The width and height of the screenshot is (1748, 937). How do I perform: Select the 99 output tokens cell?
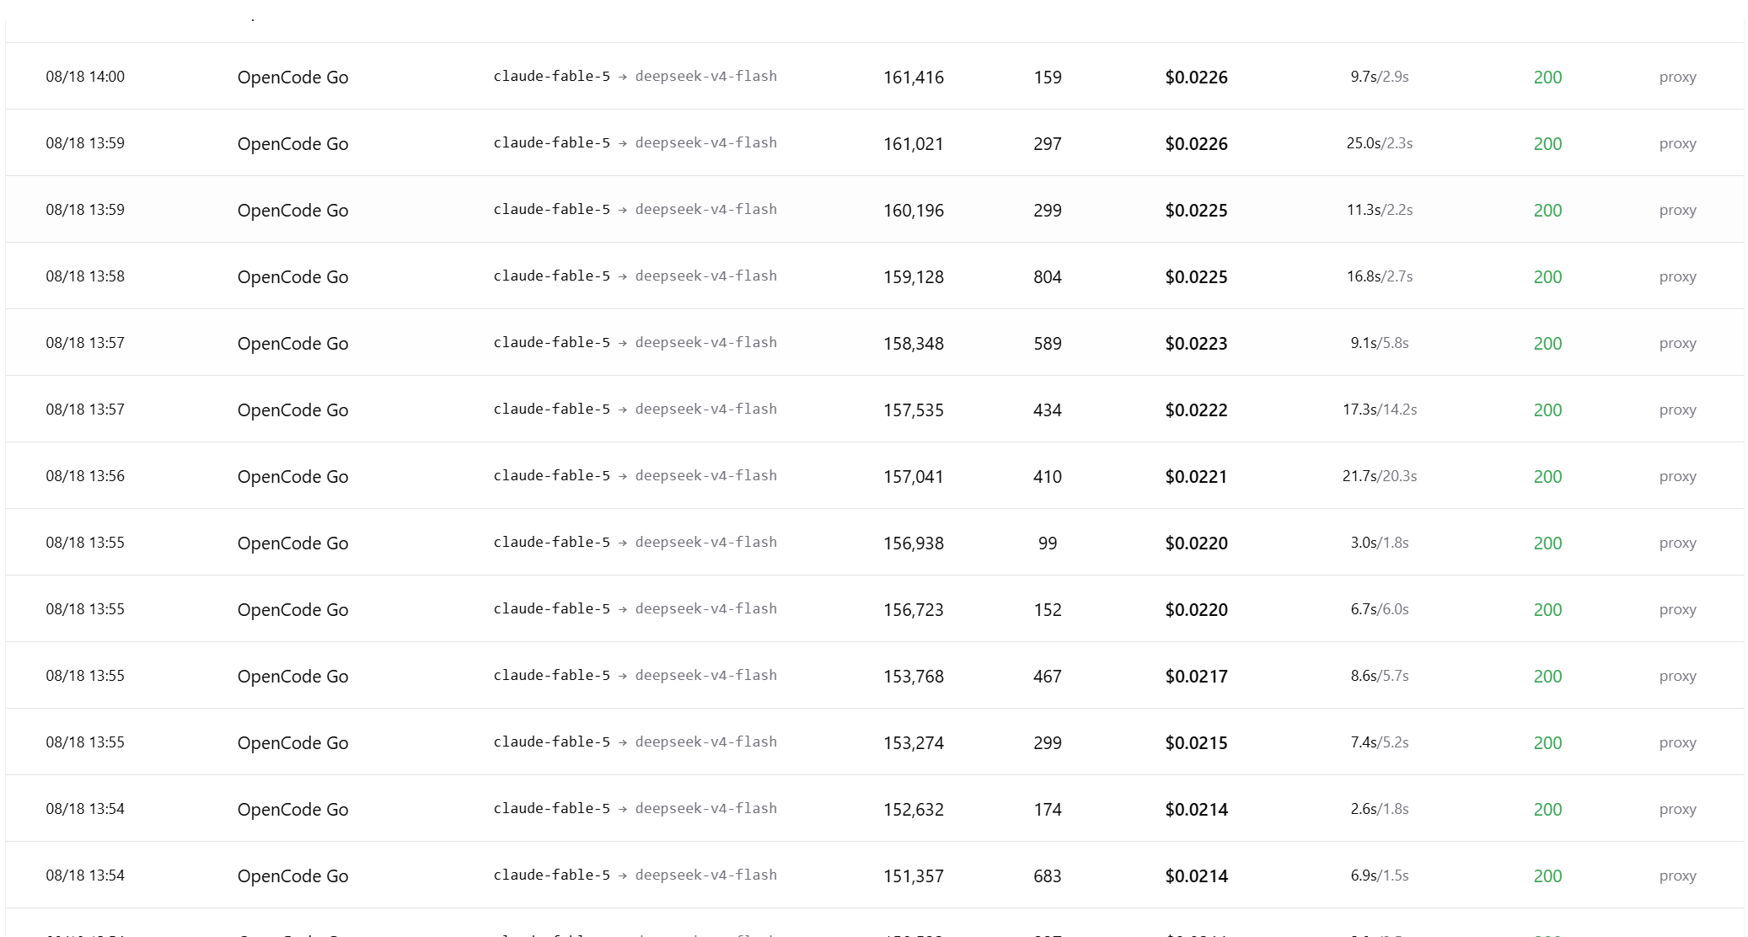[1048, 543]
